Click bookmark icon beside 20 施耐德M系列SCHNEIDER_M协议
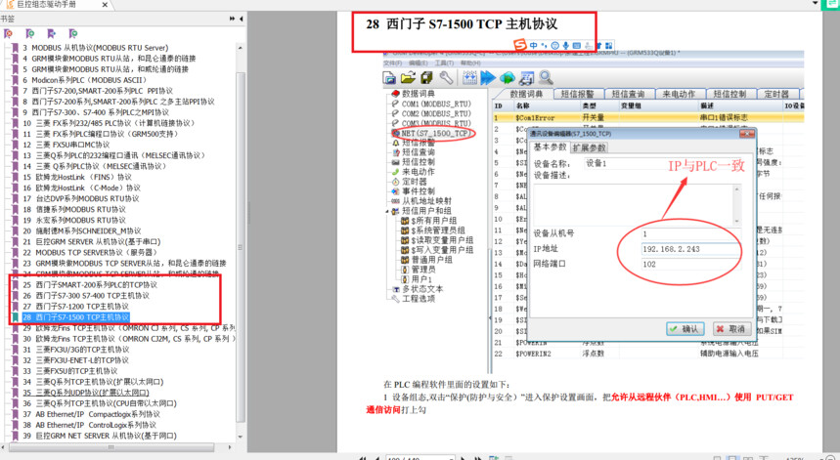 tap(15, 230)
